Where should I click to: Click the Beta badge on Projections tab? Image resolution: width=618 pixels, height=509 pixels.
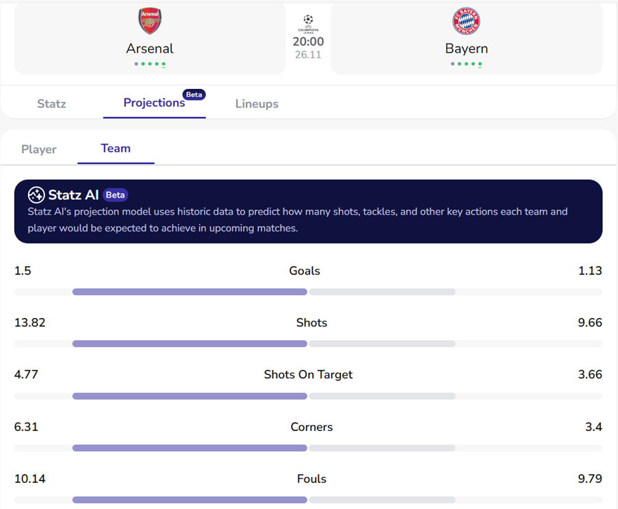tap(194, 94)
